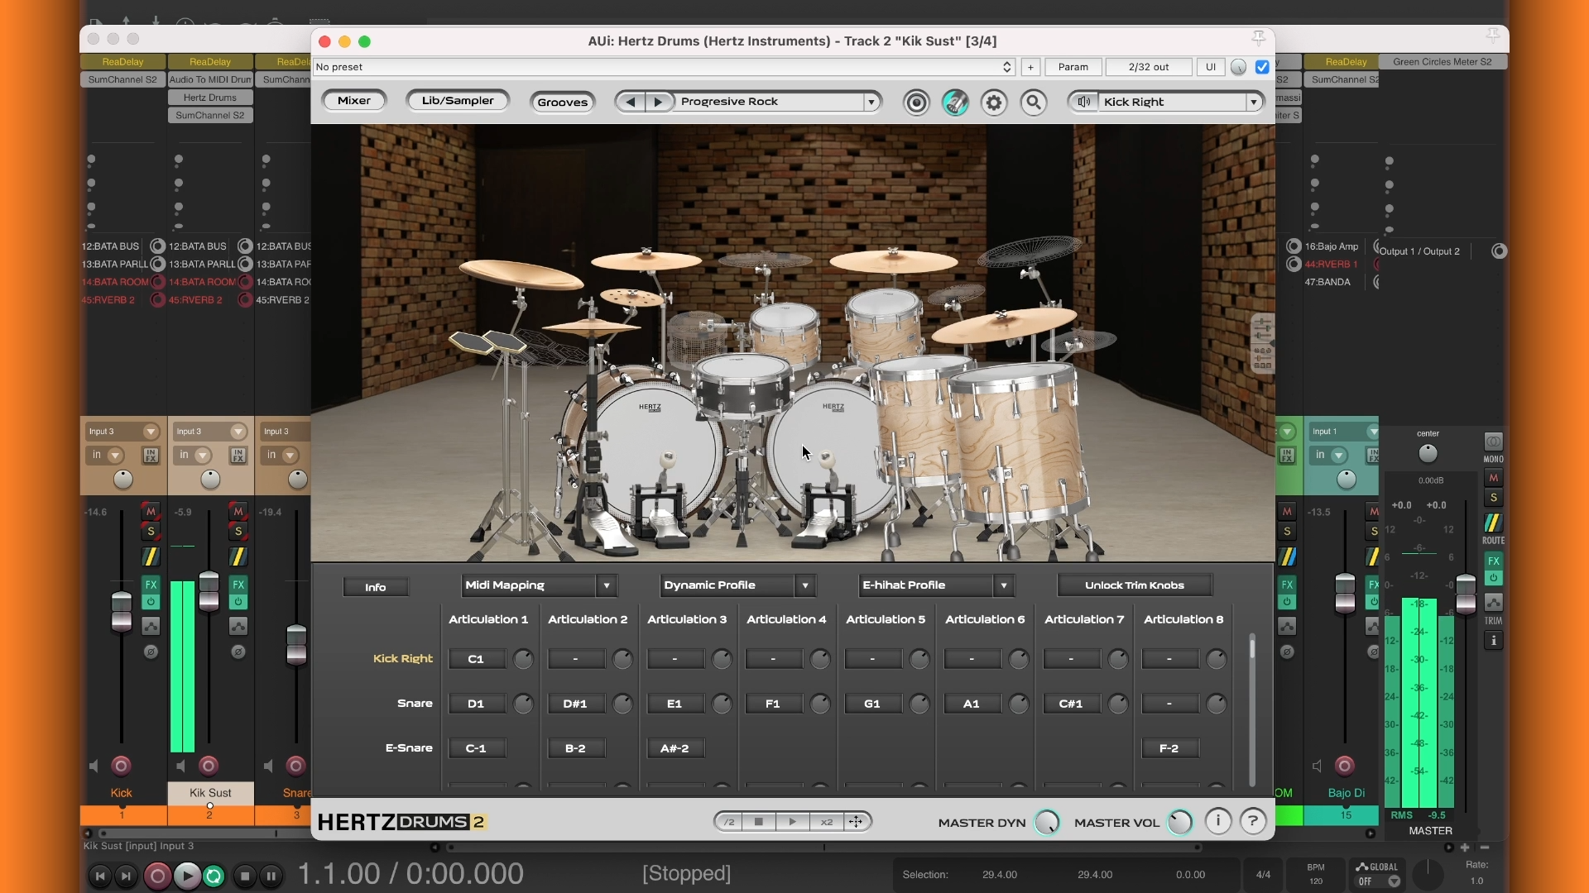Click the Unlock Trim Knobs button
This screenshot has width=1589, height=893.
(x=1134, y=585)
